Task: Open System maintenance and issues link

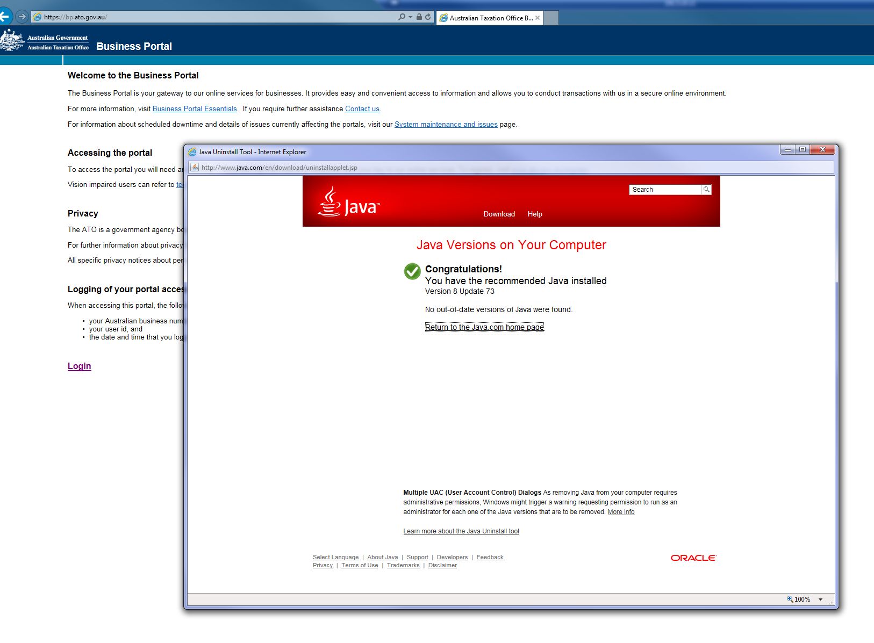Action: coord(446,124)
